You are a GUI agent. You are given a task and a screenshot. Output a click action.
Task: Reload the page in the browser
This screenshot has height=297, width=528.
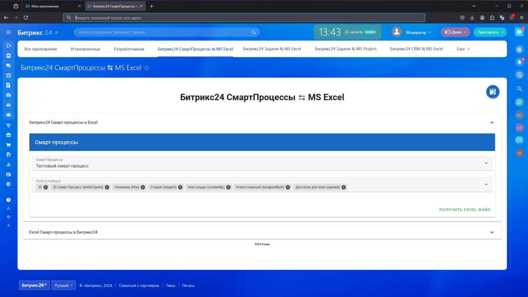coord(26,18)
